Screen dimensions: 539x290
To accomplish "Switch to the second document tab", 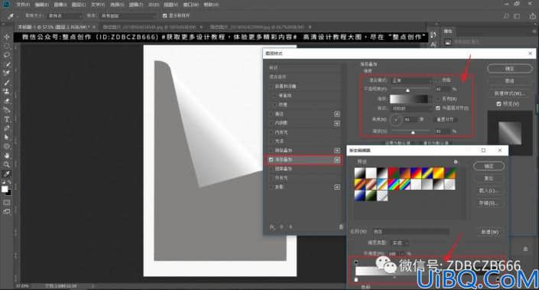I will 153,27.
